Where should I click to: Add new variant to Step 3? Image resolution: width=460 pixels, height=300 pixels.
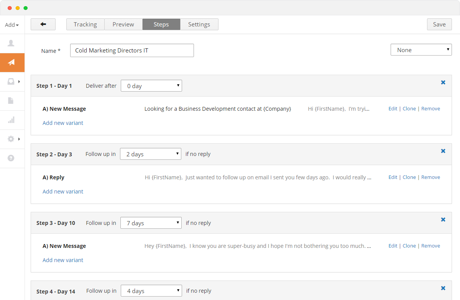click(x=63, y=260)
